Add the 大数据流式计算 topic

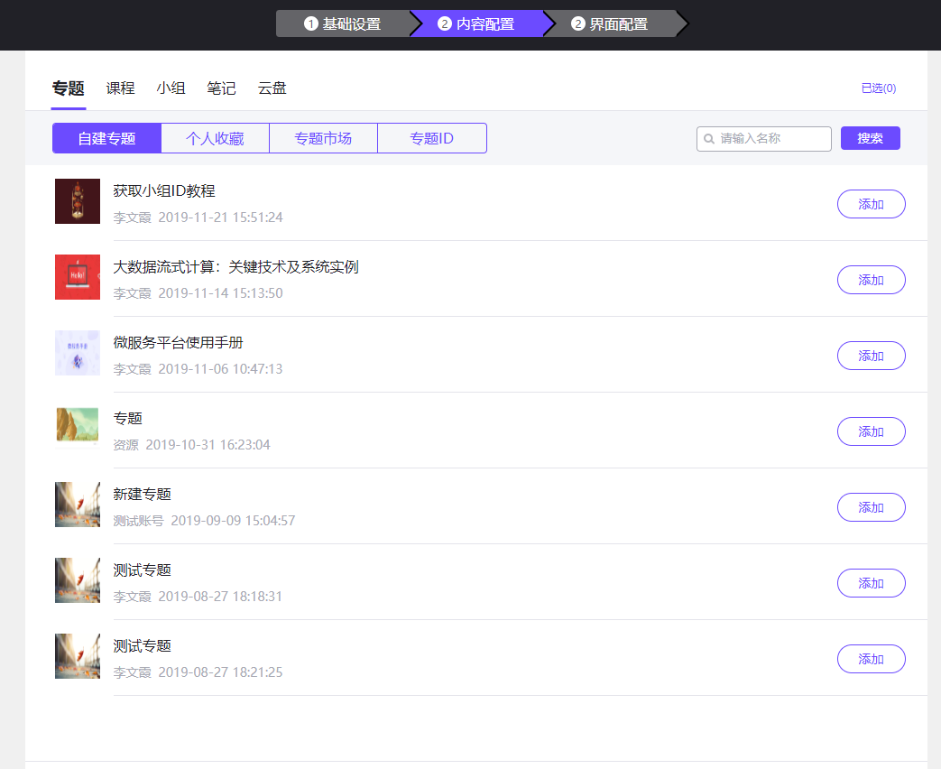871,280
